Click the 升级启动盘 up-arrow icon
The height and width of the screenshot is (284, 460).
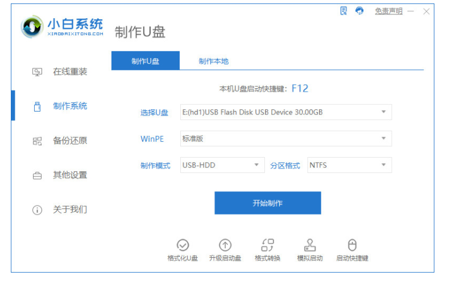225,245
